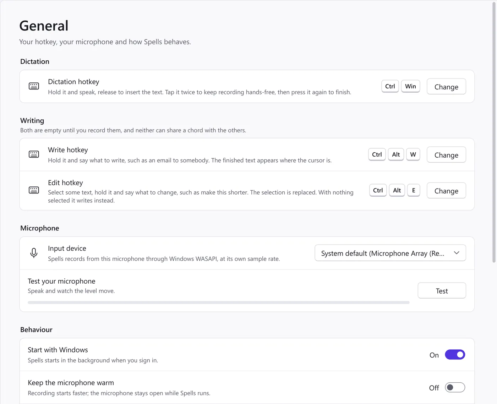Click the Win key chip for Dictation hotkey
Screen dimensions: 497x404
tap(410, 86)
